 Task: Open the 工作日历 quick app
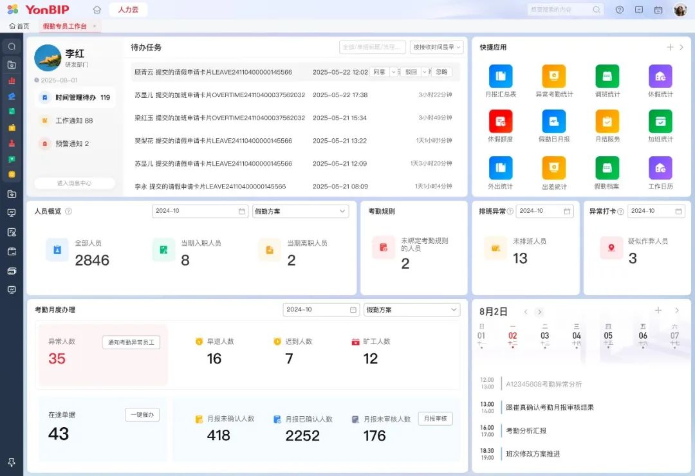660,169
